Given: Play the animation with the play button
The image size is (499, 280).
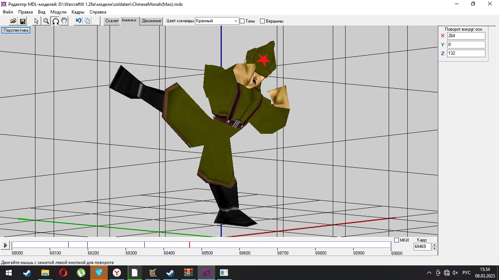Looking at the screenshot, I should (x=5, y=245).
